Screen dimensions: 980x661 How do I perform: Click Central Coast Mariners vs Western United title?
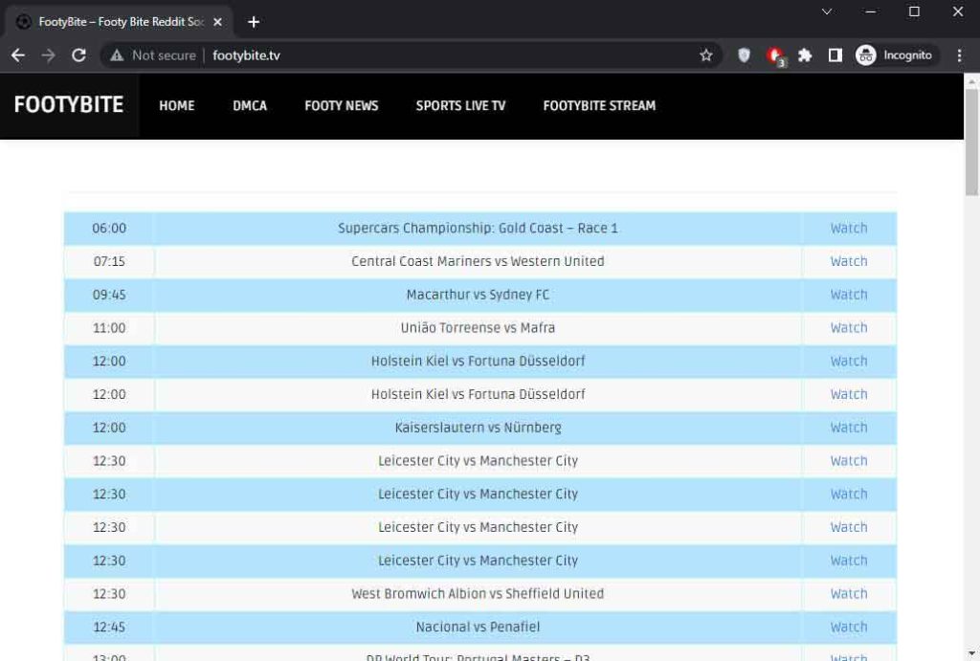[x=479, y=261]
